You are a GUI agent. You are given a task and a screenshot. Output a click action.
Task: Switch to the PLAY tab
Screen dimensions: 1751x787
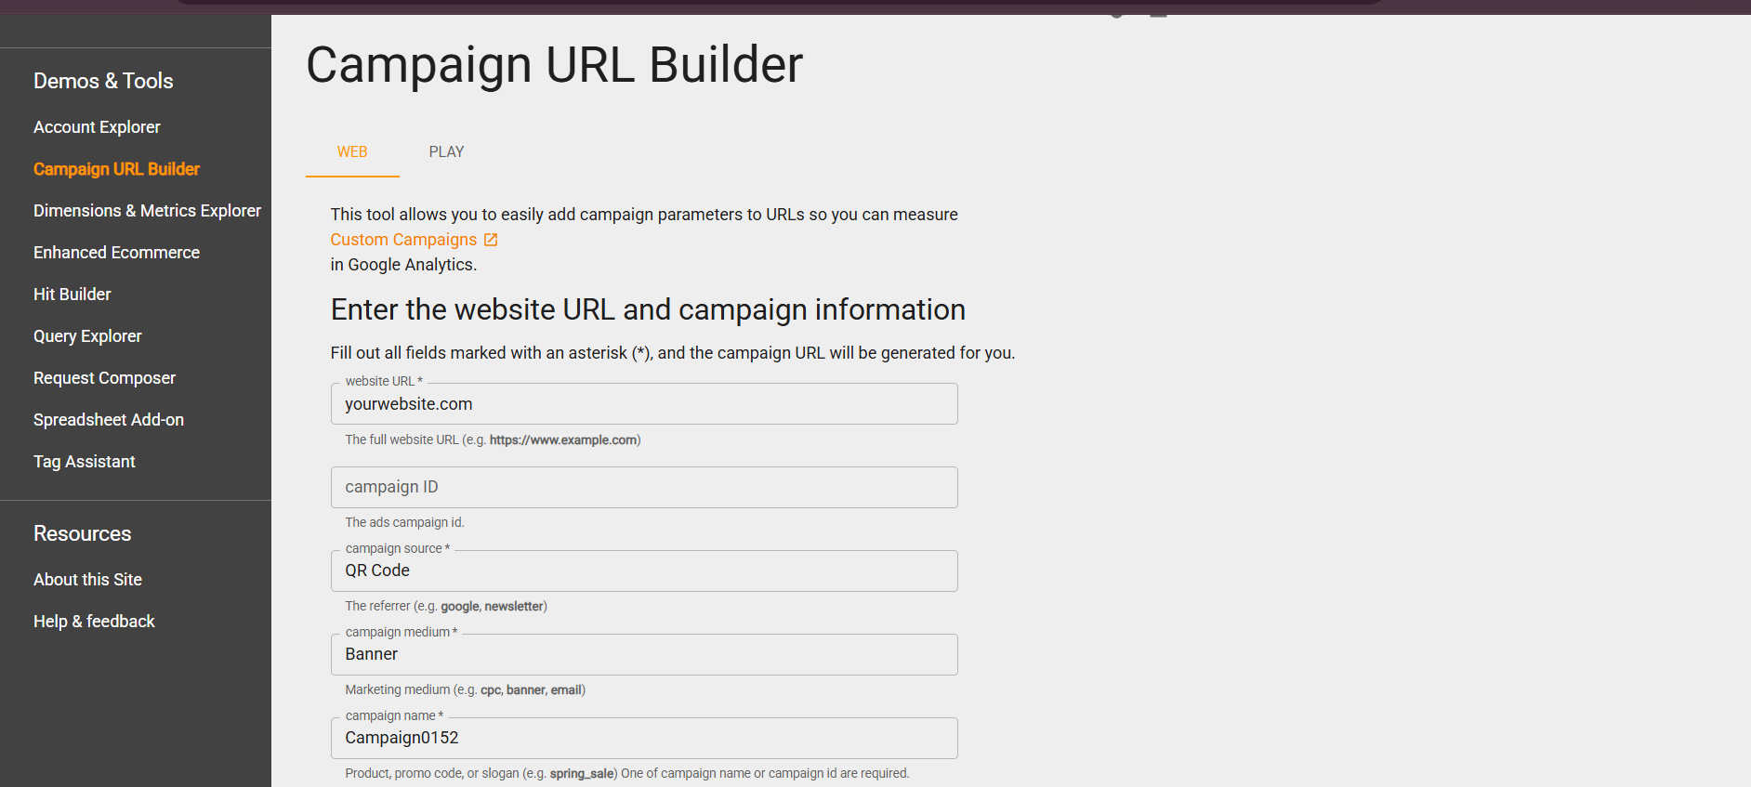(x=446, y=151)
